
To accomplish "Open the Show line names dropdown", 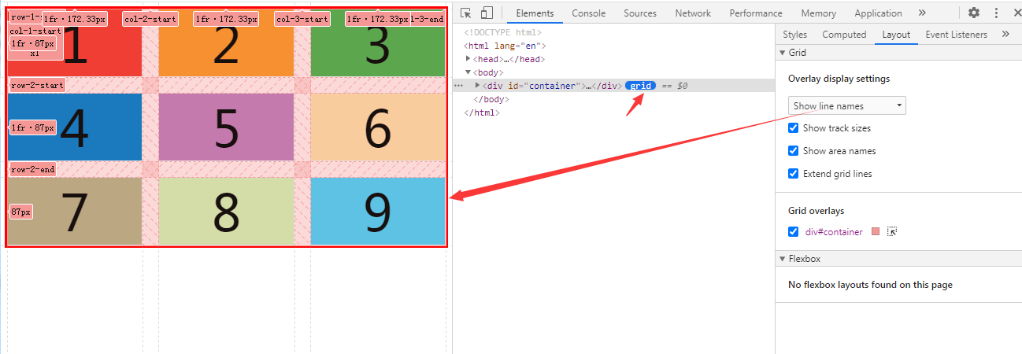I will (x=846, y=106).
